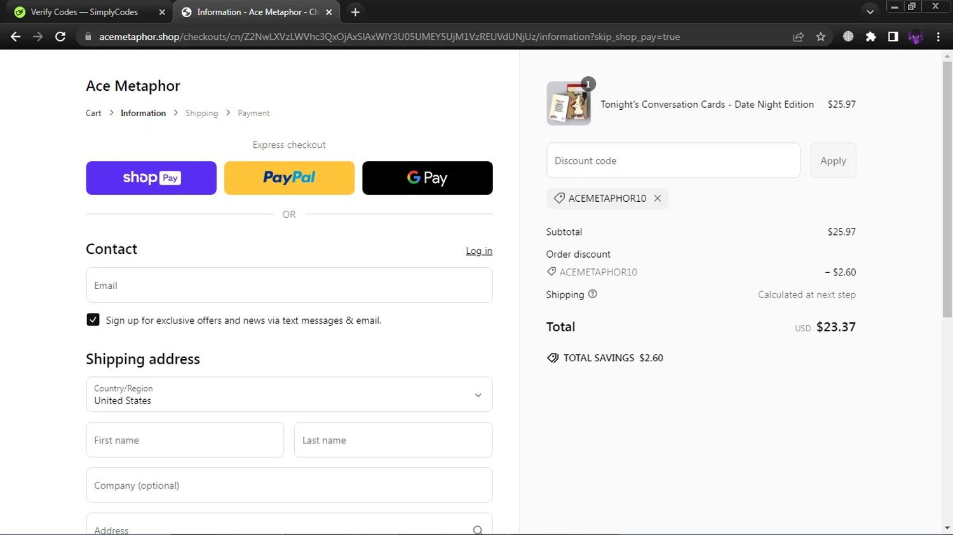Click the address bar URL
This screenshot has height=535, width=953.
click(x=389, y=37)
